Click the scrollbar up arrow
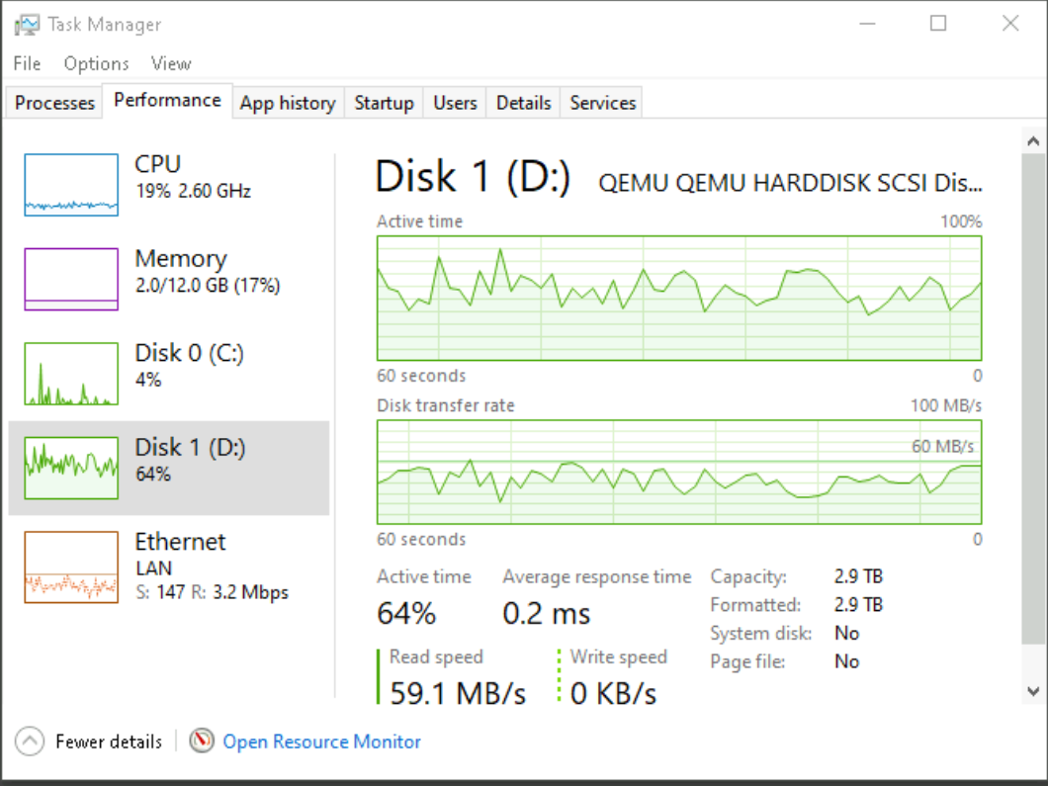 (x=1034, y=142)
